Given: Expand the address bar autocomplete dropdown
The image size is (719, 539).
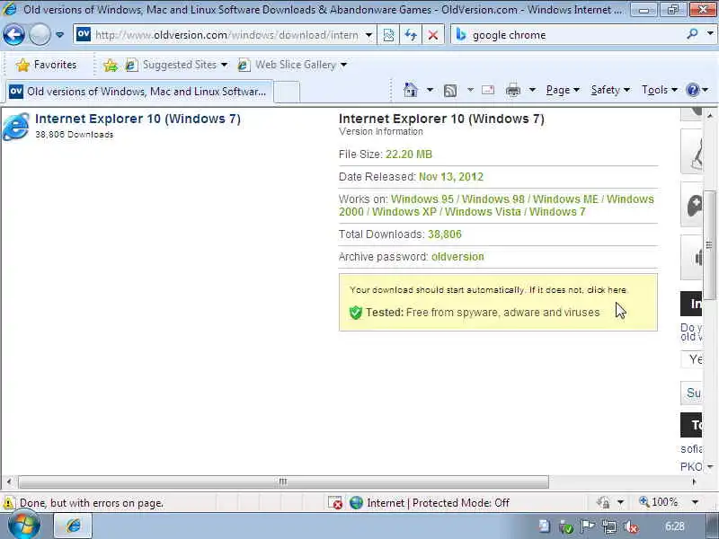Looking at the screenshot, I should coord(368,35).
